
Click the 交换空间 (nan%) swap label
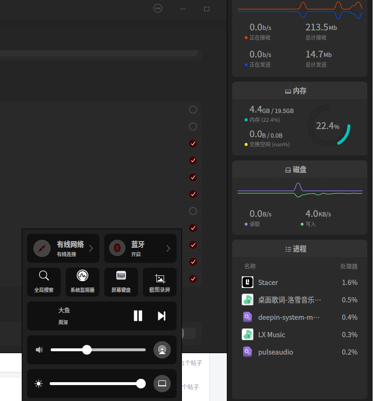269,144
